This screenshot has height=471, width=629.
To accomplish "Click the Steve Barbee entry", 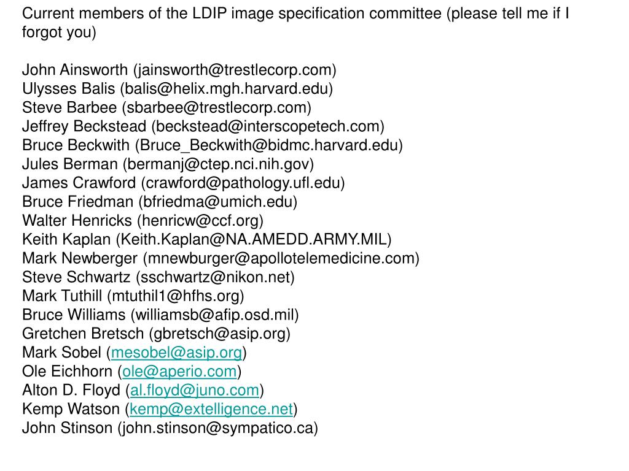I will pyautogui.click(x=167, y=108).
